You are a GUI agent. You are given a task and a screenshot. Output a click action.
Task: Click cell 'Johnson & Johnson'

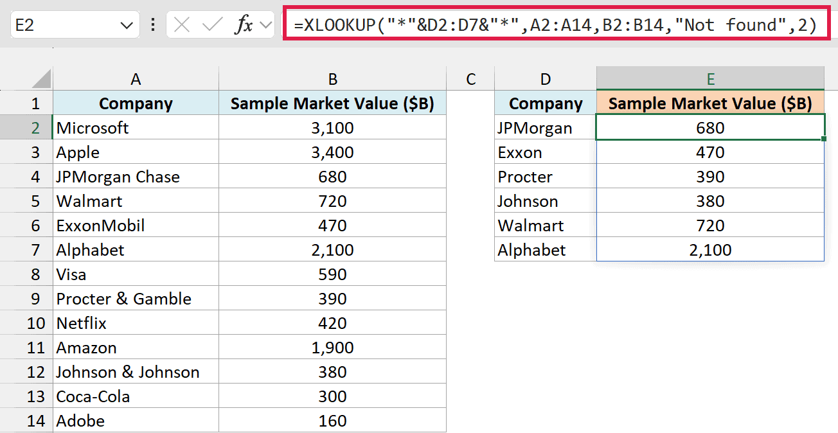136,372
